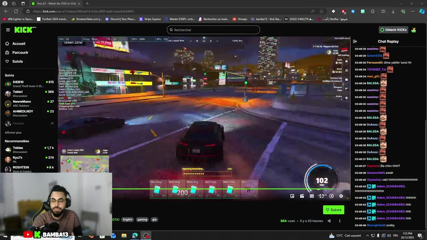Click the browser address bar URL
The image size is (427, 240).
click(x=83, y=11)
